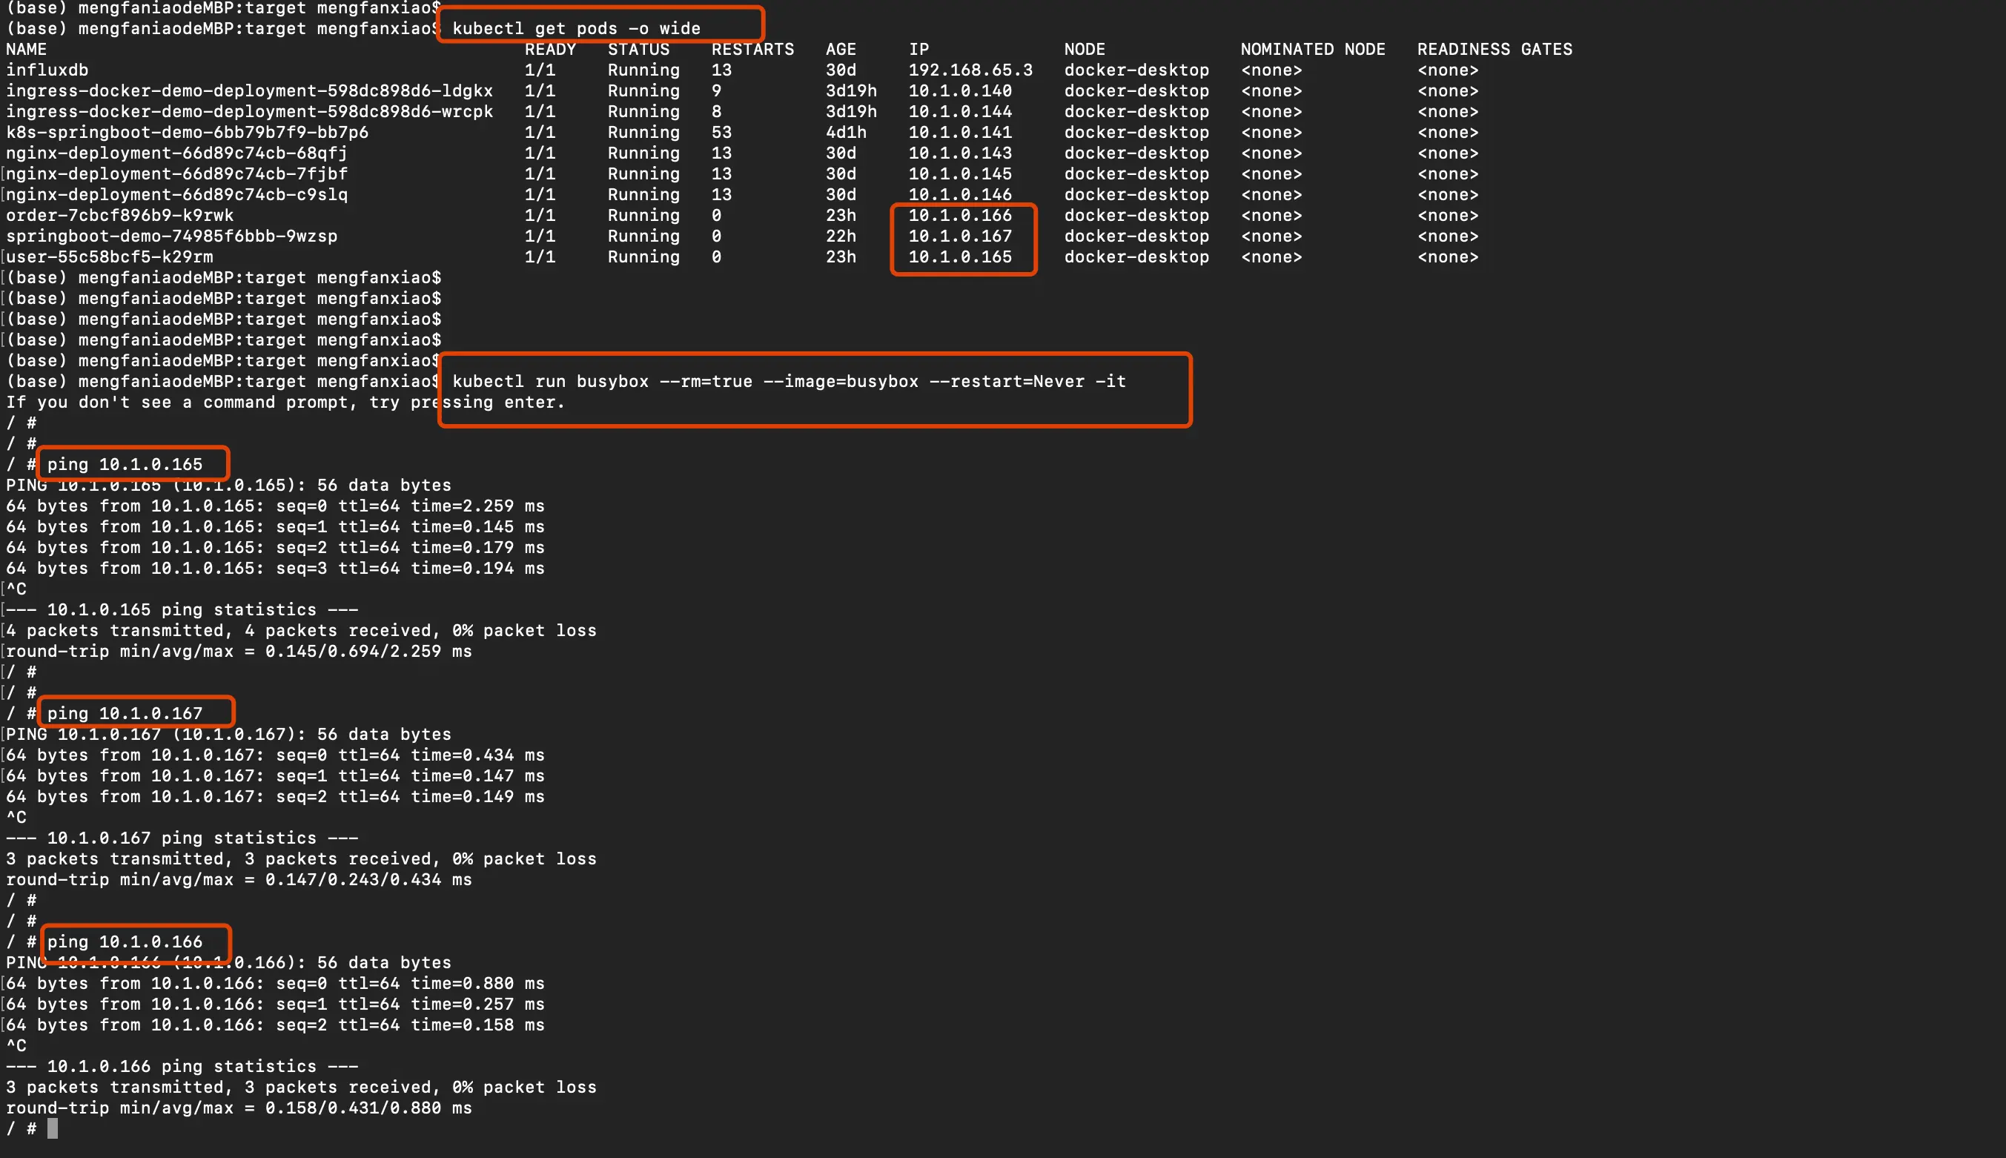Click the "If you don't see a command prompt" message
The width and height of the screenshot is (2006, 1158).
tap(285, 403)
